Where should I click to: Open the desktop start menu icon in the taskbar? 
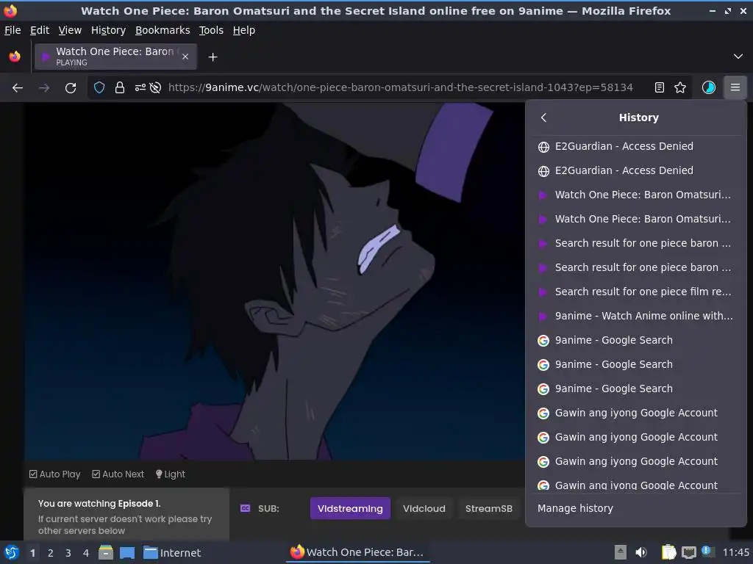pos(12,552)
